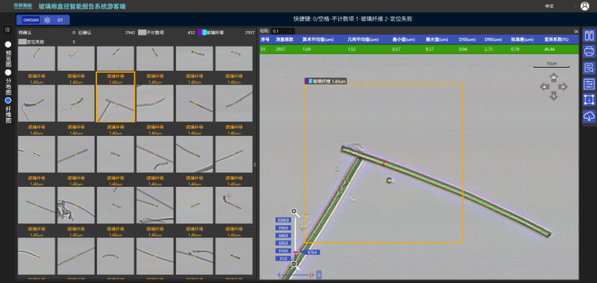Click the zoom-in magnifier icon
This screenshot has height=283, width=597.
(x=294, y=211)
